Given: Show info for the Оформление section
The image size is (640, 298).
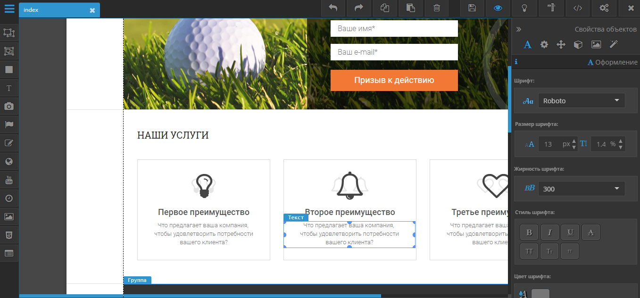Looking at the screenshot, I should [516, 61].
